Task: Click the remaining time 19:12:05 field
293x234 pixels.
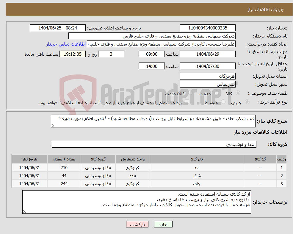Action: pyautogui.click(x=73, y=54)
